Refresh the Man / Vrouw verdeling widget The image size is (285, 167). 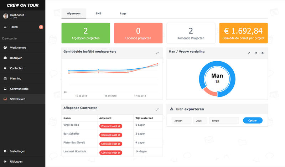(255, 53)
